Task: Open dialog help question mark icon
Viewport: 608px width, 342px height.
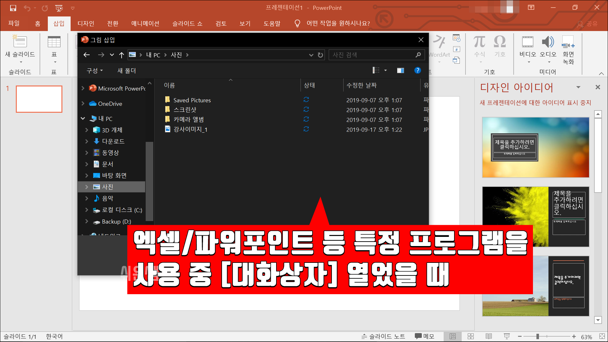Action: click(x=417, y=70)
